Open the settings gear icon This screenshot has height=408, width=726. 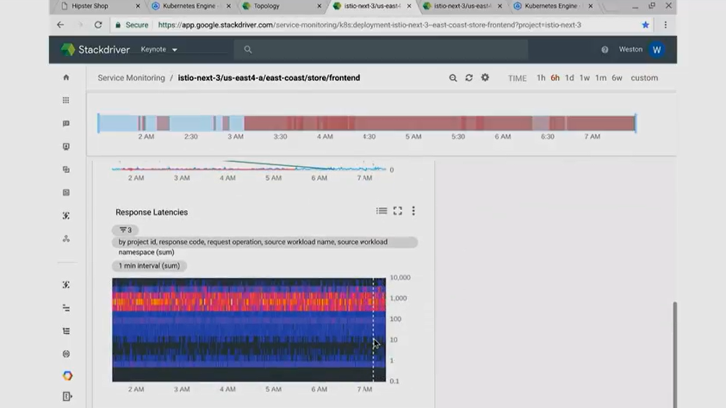click(485, 78)
